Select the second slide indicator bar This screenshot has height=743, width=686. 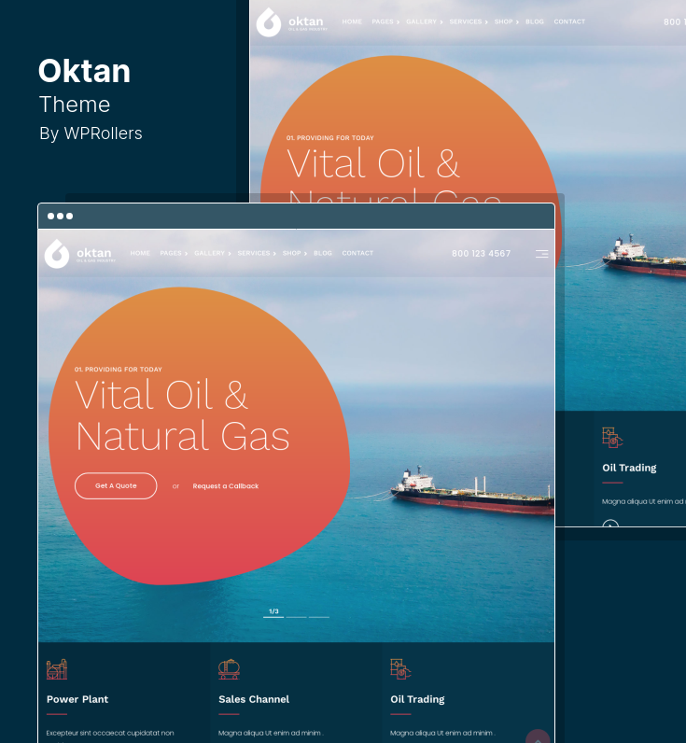(297, 617)
